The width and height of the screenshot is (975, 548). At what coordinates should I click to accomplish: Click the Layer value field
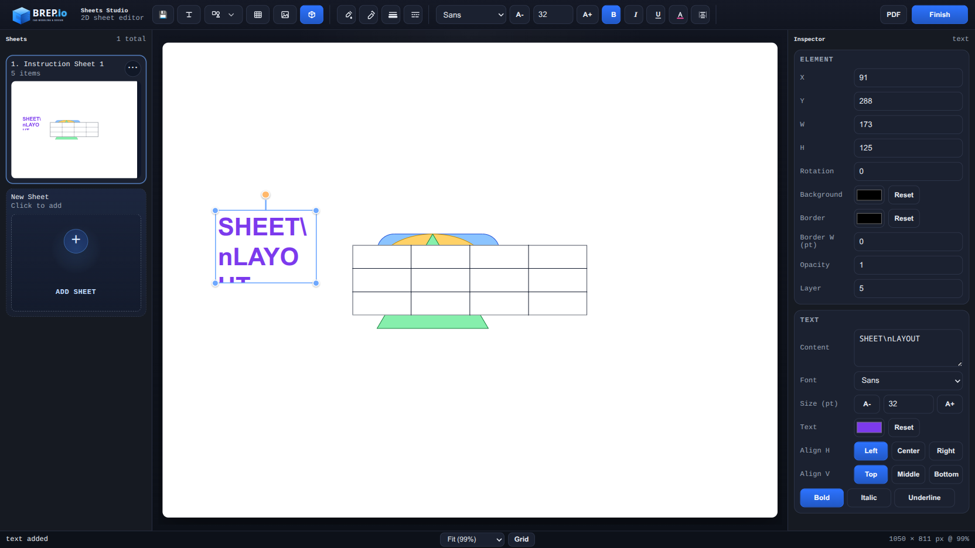[x=908, y=289]
